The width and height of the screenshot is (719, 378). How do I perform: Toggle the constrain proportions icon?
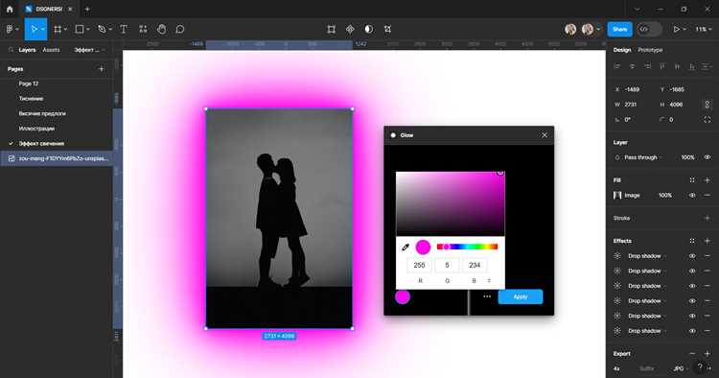707,105
